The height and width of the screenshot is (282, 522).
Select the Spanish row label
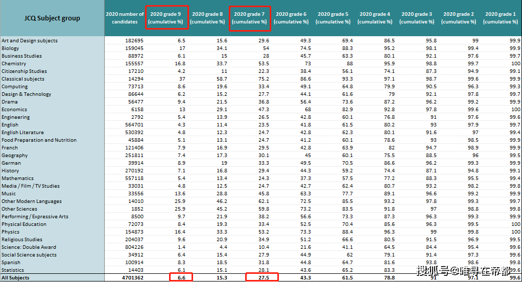(11, 263)
